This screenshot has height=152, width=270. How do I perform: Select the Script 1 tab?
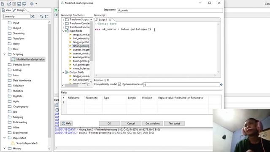click(103, 20)
